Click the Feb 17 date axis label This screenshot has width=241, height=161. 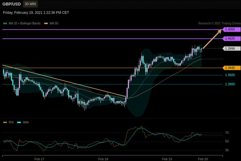coord(39,159)
